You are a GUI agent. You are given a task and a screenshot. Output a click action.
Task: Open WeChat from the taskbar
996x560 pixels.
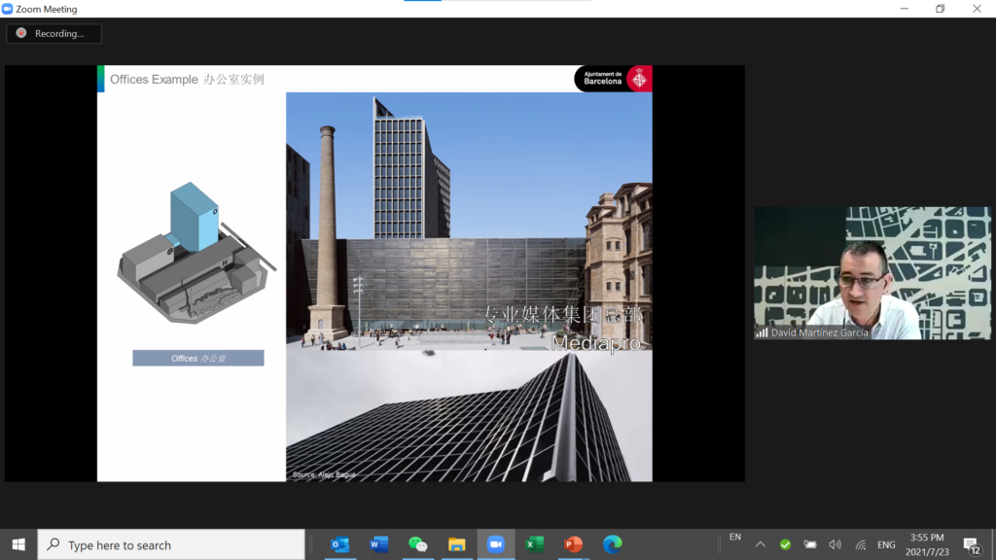417,544
